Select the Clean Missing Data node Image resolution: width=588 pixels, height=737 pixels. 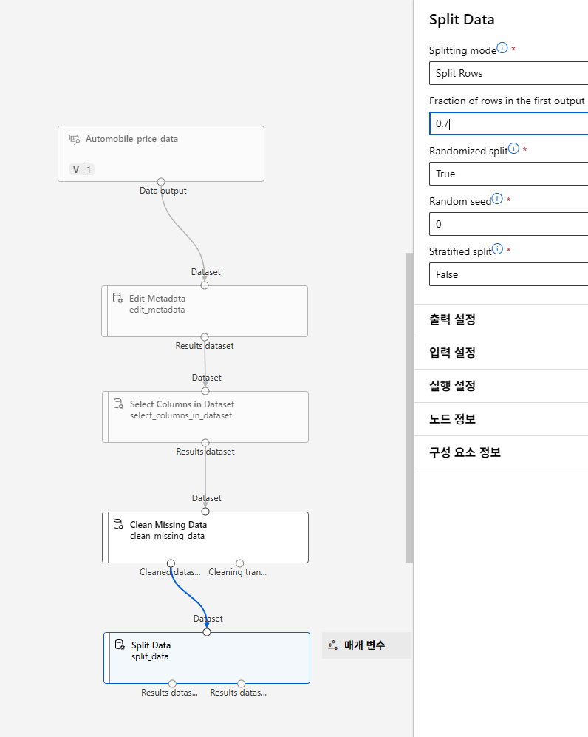[205, 537]
